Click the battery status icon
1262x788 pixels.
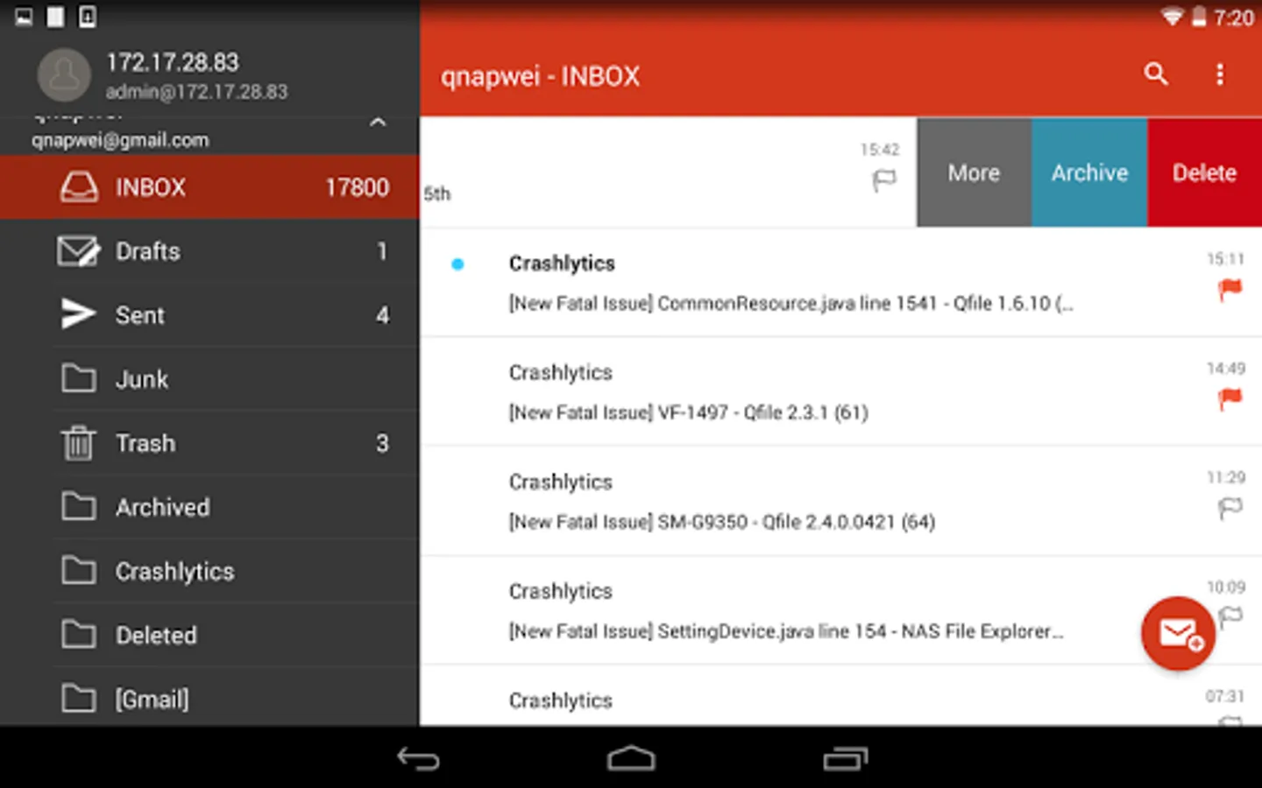click(1198, 17)
